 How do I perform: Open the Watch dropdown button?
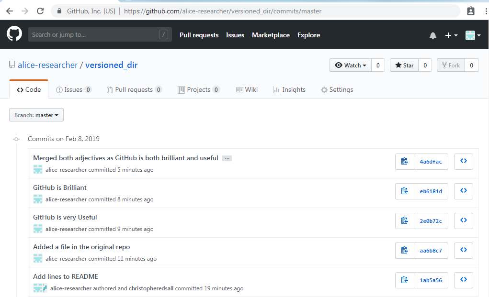click(x=351, y=65)
